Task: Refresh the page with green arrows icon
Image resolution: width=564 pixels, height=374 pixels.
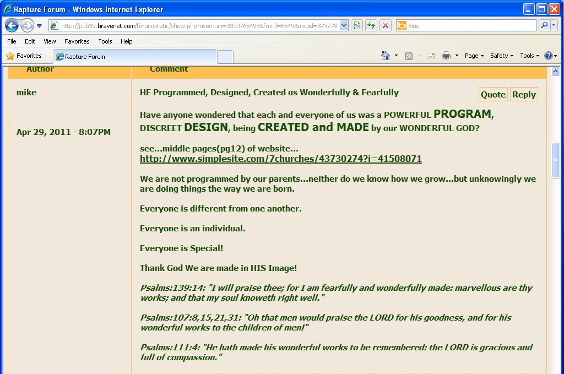Action: pos(371,25)
